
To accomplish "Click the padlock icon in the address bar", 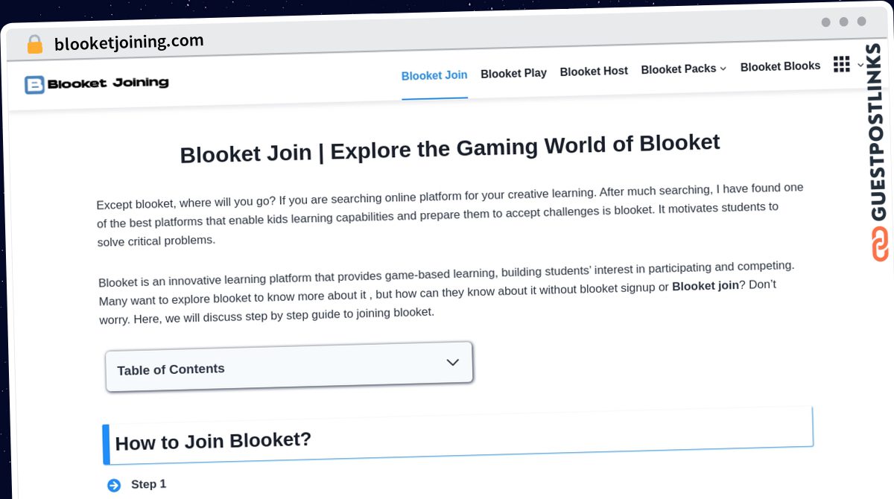I will 34,45.
